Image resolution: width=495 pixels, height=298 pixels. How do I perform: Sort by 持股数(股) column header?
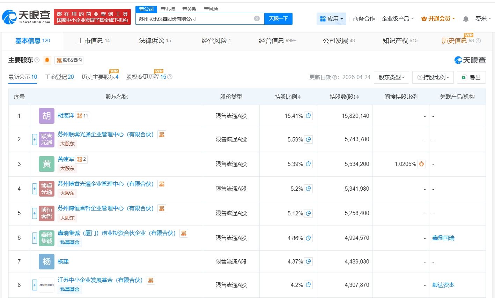point(344,97)
